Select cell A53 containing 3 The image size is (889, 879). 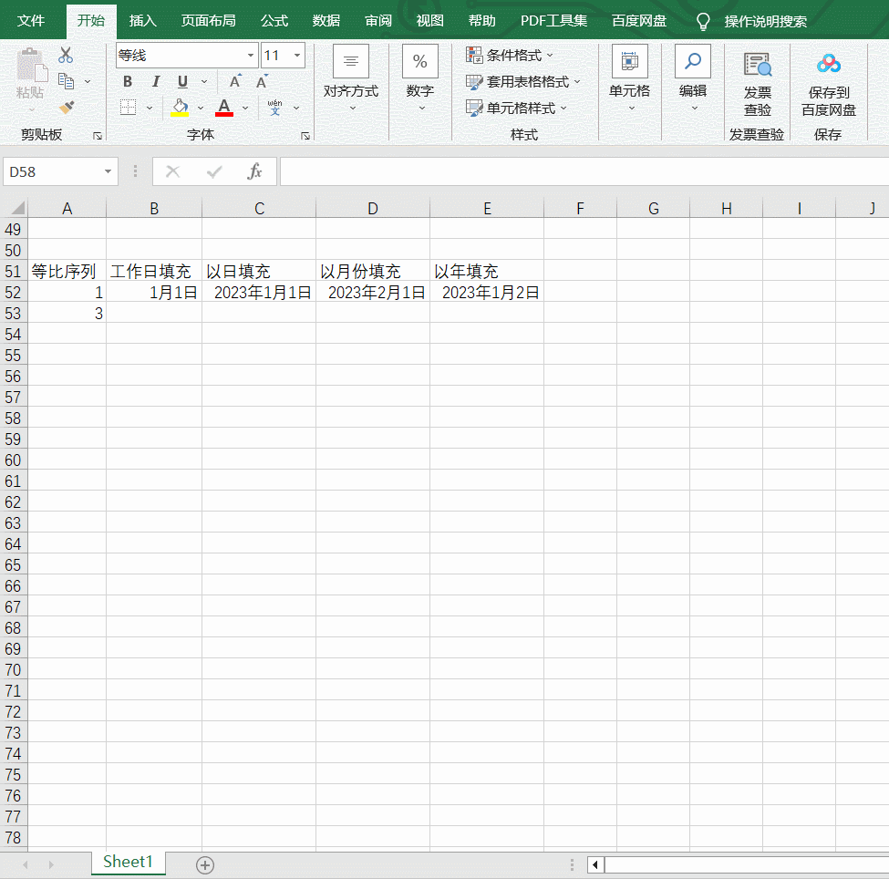pyautogui.click(x=67, y=313)
